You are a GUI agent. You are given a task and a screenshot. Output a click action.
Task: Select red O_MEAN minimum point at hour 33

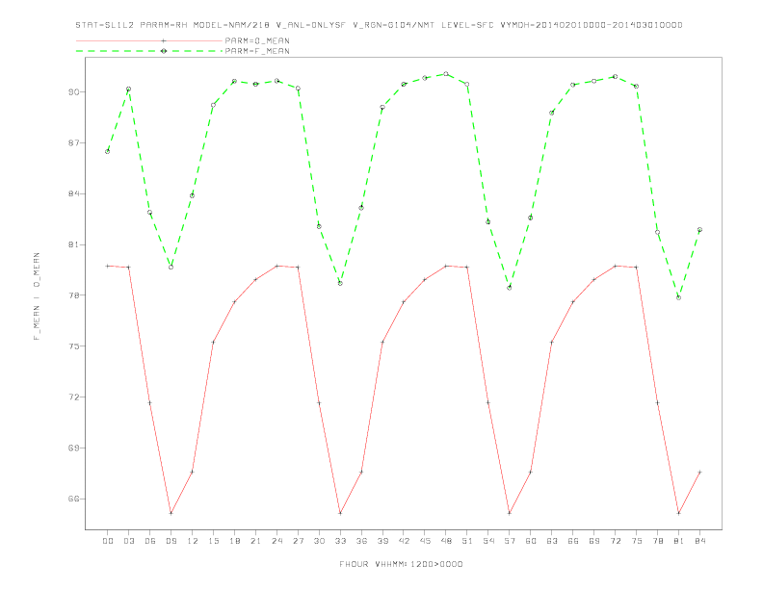pos(340,513)
